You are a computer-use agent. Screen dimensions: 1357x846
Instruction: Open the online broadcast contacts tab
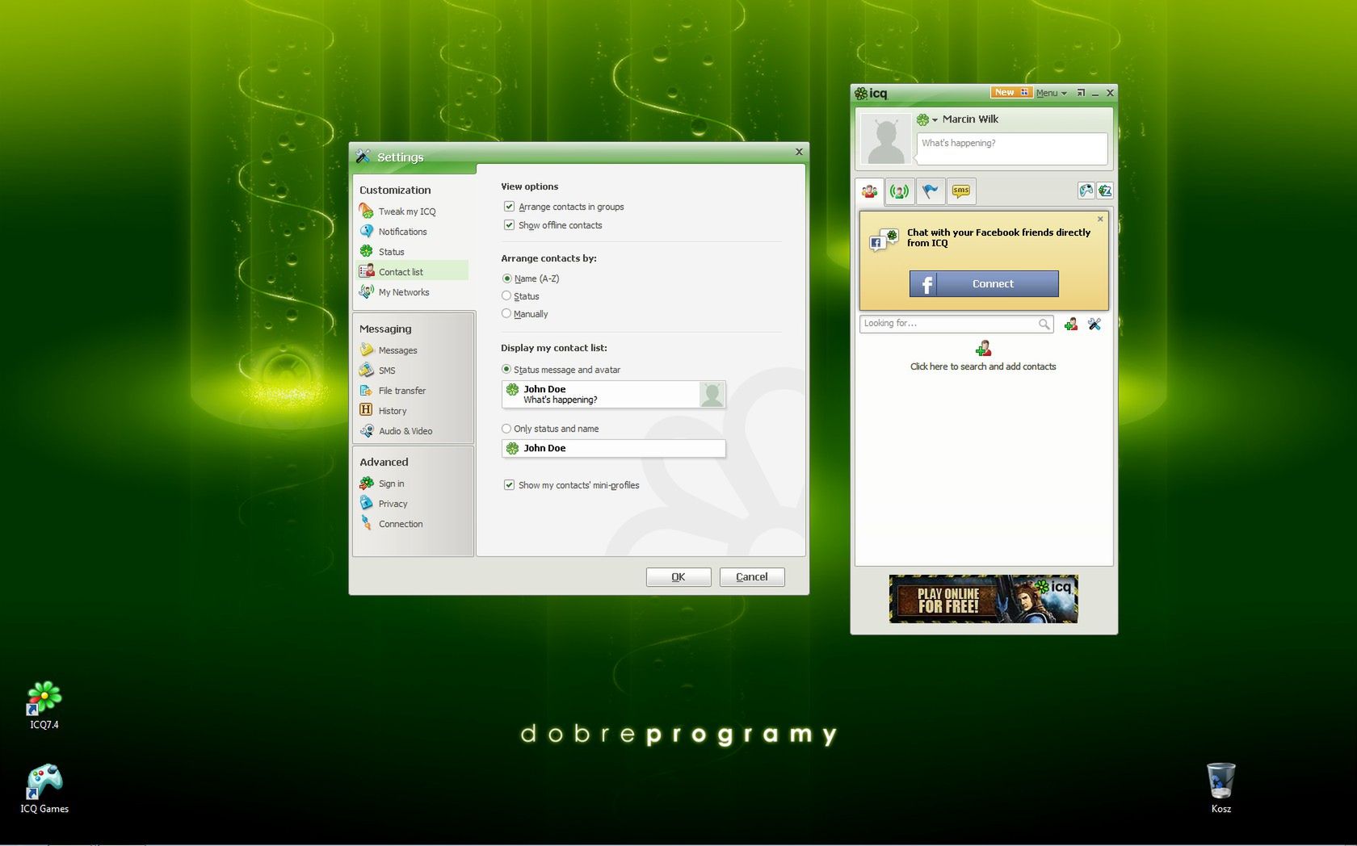pos(900,191)
